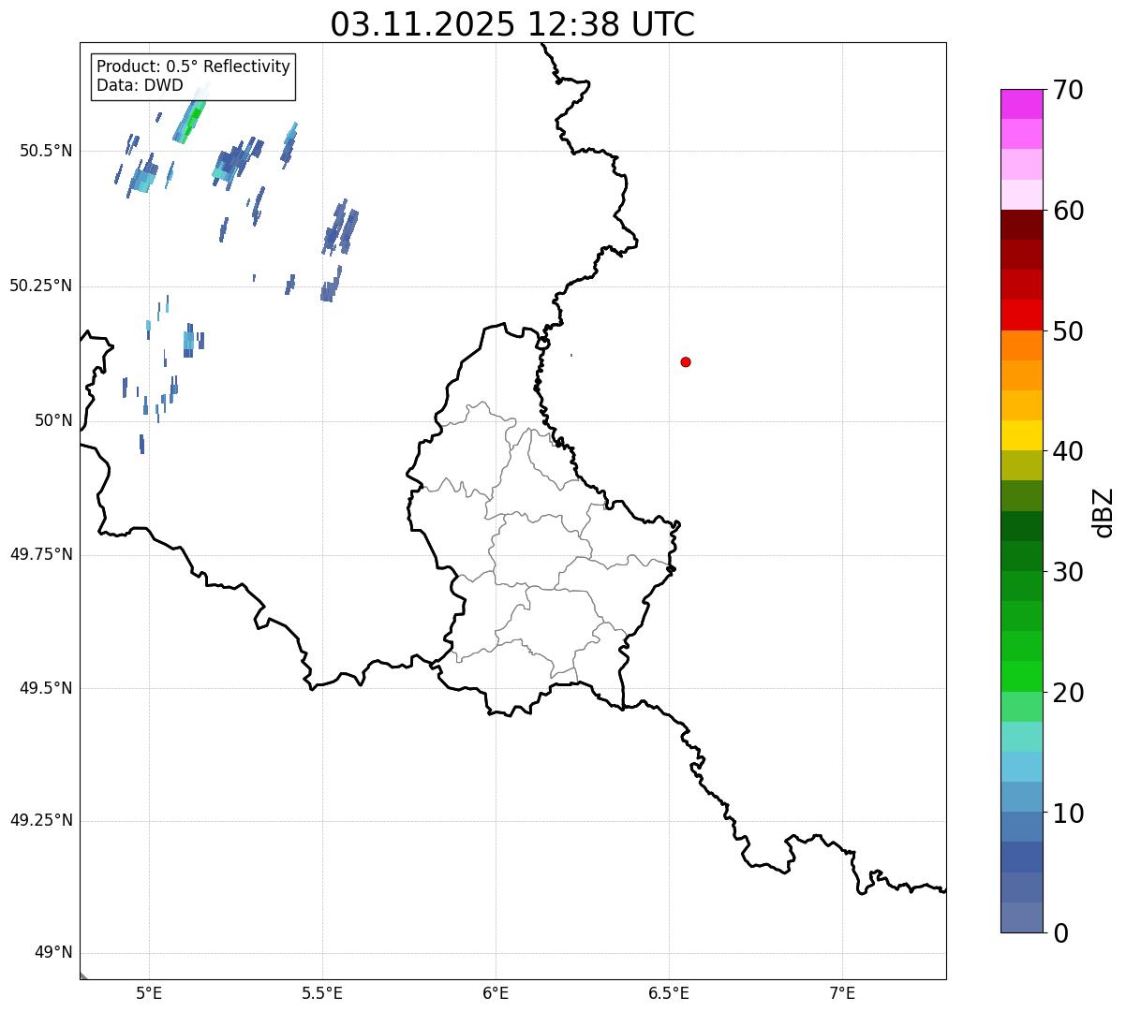Click the dark maroon colorbar segment below 60

click(1021, 225)
